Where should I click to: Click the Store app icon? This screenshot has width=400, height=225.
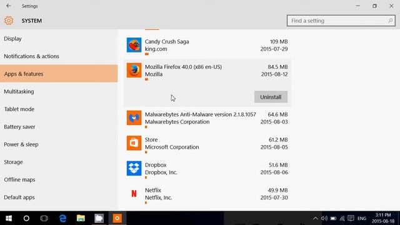(134, 143)
